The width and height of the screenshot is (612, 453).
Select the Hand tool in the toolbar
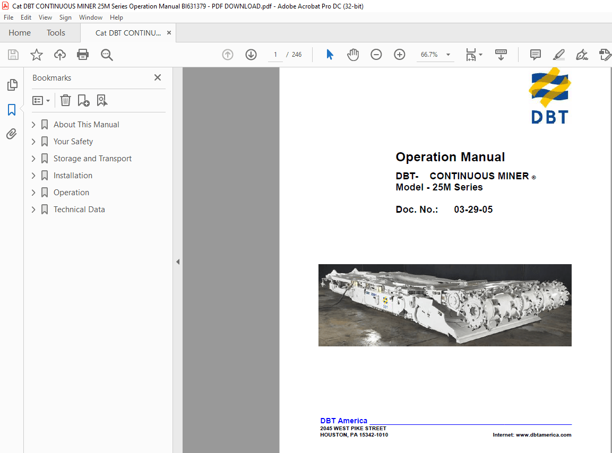[x=352, y=54]
